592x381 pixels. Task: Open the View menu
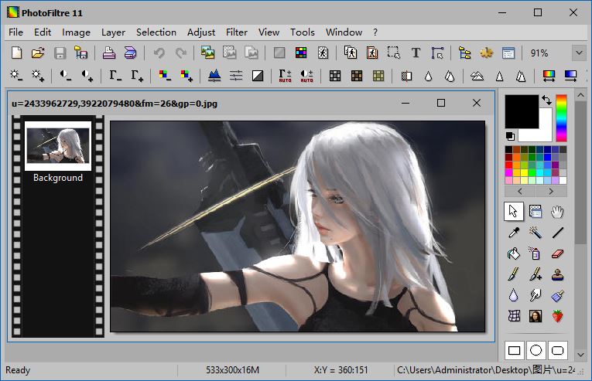coord(269,32)
